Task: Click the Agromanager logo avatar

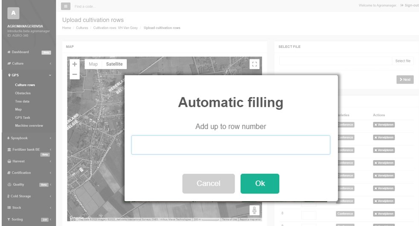Action: (x=13, y=13)
